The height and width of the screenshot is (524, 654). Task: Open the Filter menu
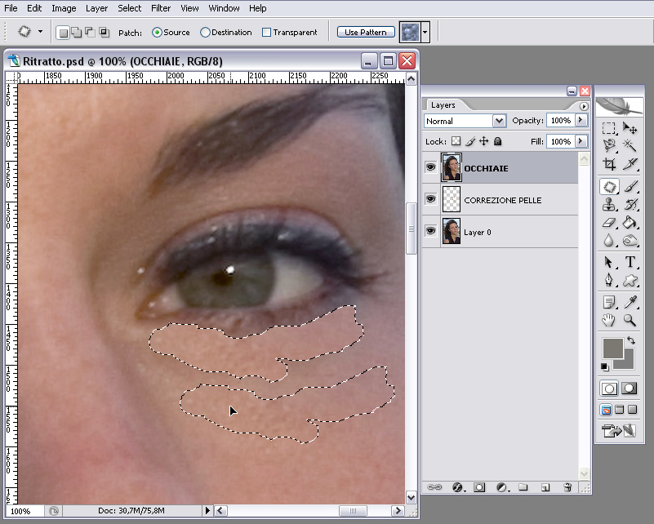pos(161,8)
